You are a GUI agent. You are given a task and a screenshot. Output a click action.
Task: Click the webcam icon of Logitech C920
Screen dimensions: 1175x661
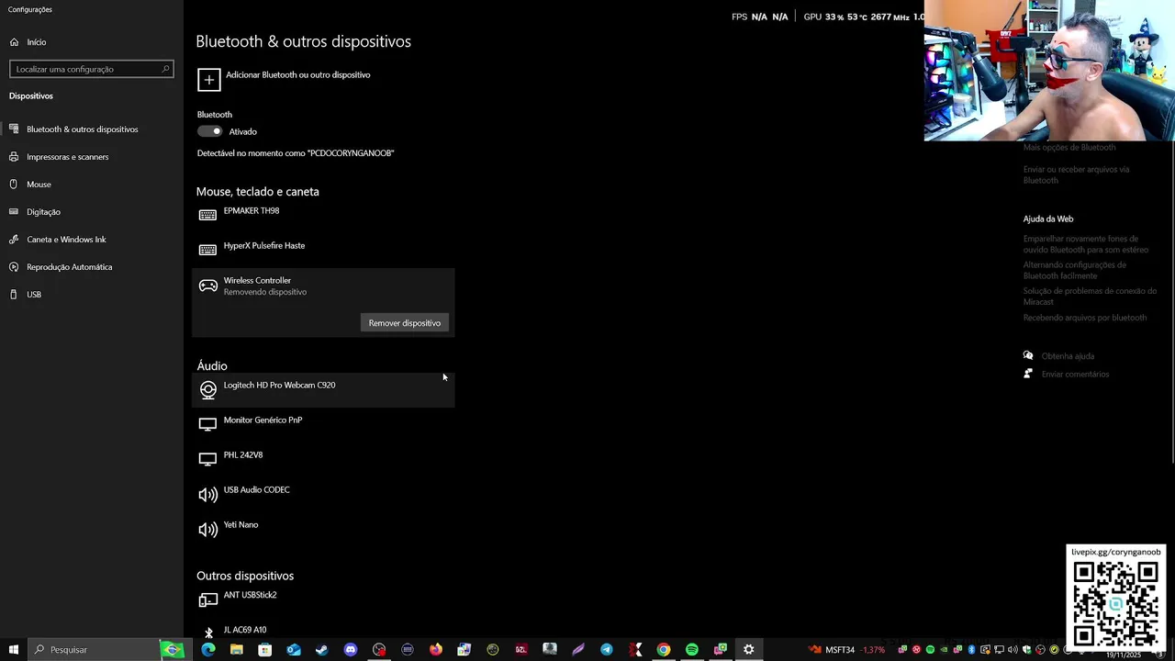point(207,390)
